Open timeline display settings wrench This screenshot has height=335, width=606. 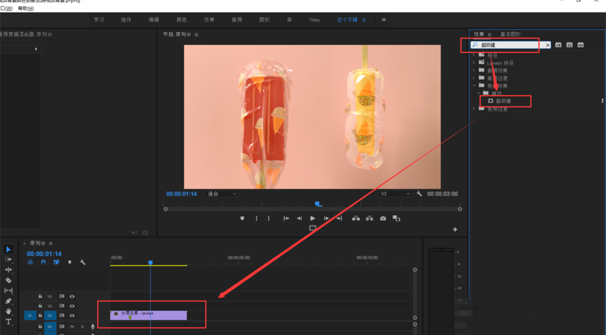[x=82, y=262]
